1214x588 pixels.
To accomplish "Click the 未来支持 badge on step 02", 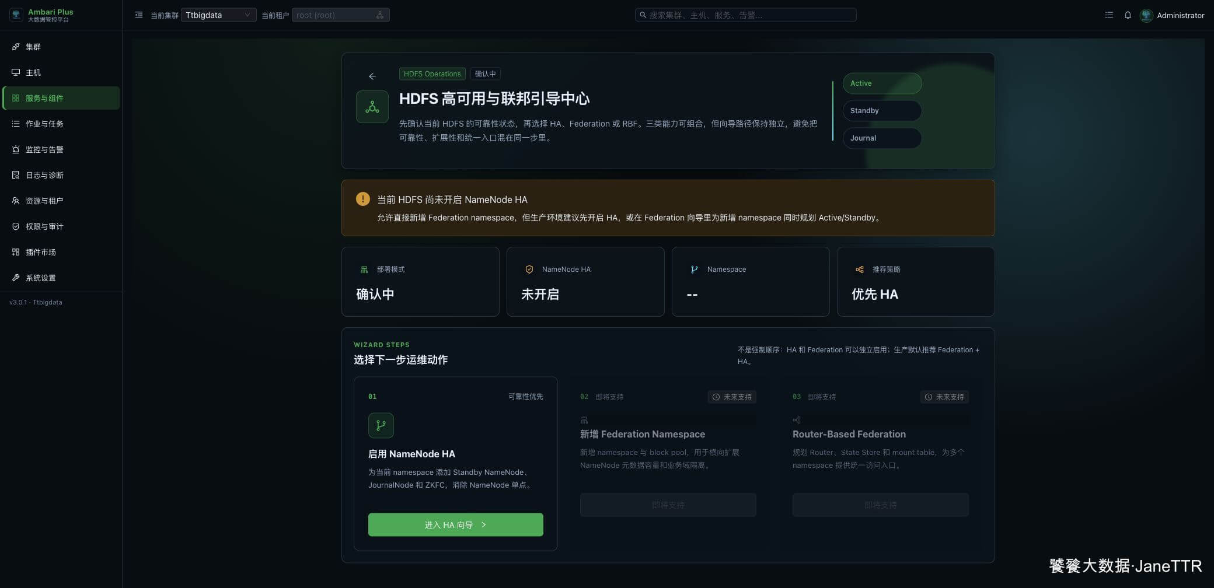I will (732, 397).
